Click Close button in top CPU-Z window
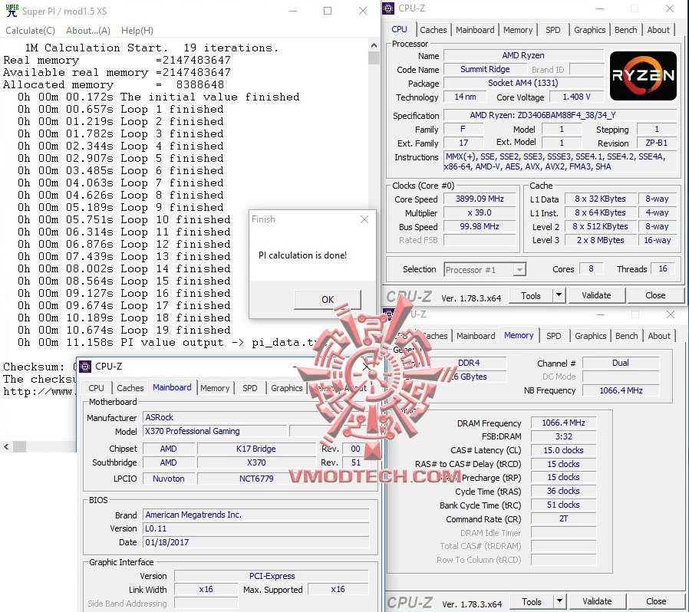This screenshot has width=689, height=612. tap(655, 296)
